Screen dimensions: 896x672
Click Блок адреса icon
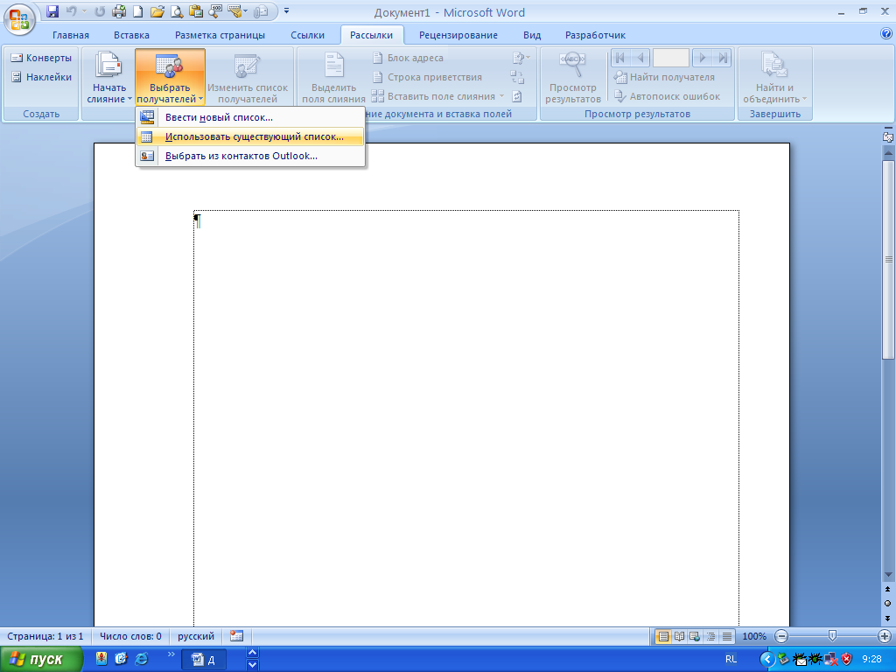coord(377,58)
